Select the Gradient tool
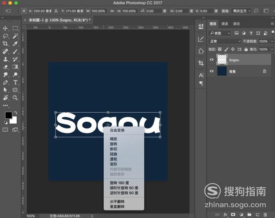 point(15,67)
